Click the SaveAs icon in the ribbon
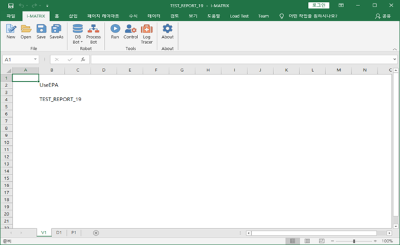This screenshot has height=245, width=400. pos(57,31)
